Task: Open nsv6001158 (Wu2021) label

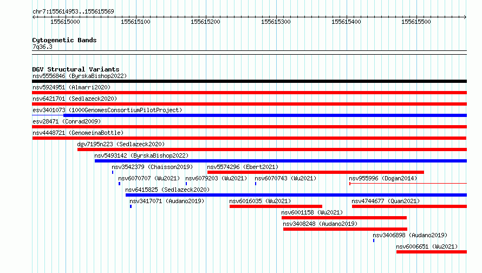Action: click(x=312, y=212)
